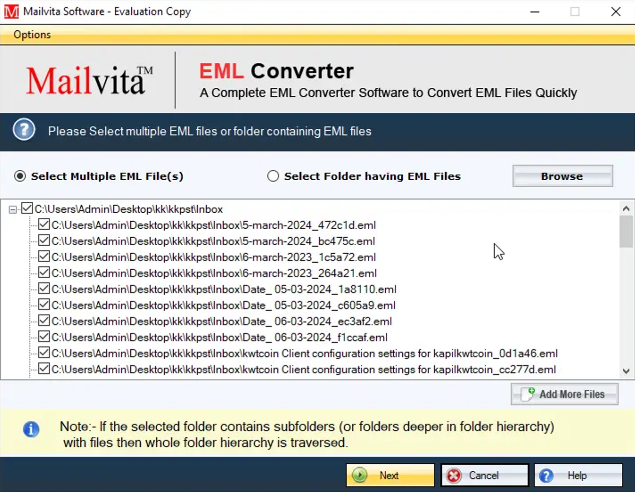Uncheck the root Inbox folder checkbox
Viewport: 635px width, 492px height.
27,208
